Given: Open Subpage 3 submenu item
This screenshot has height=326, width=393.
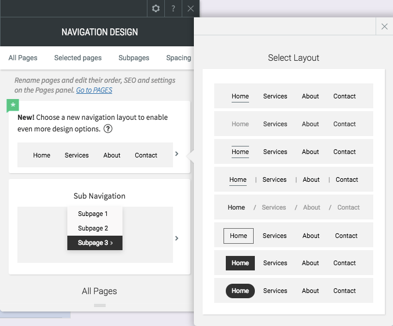Looking at the screenshot, I should point(95,243).
